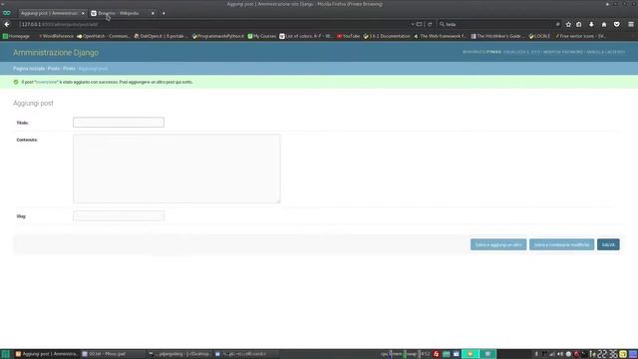Open the ProgrammareInPython.it bookmark
Viewport: 638px width, 359px height.
coord(218,36)
